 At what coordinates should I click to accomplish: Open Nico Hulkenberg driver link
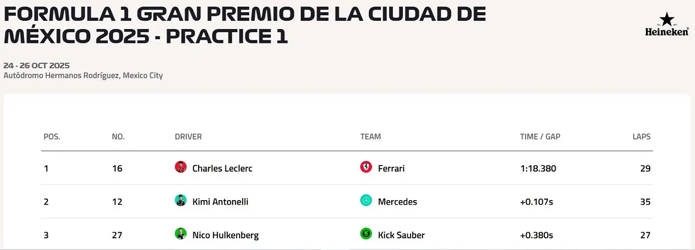point(225,235)
